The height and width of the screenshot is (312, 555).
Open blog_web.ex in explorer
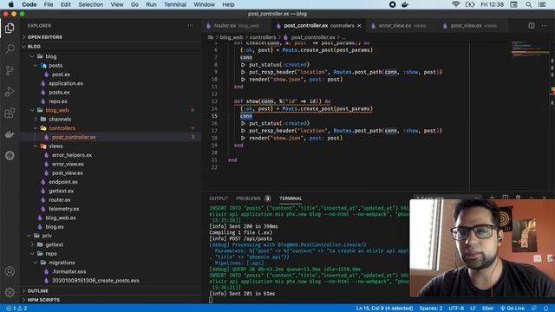pos(61,218)
